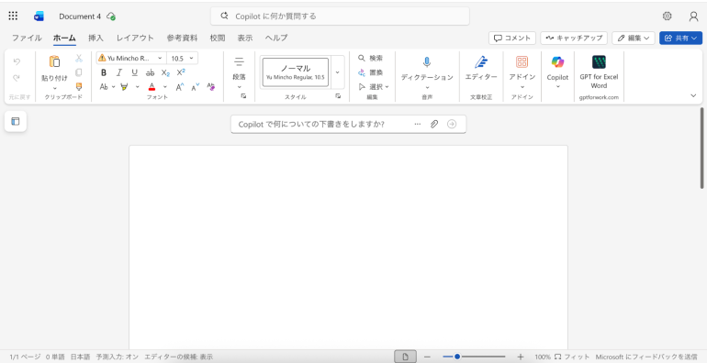
Task: Open the account profile icon
Action: pyautogui.click(x=693, y=16)
